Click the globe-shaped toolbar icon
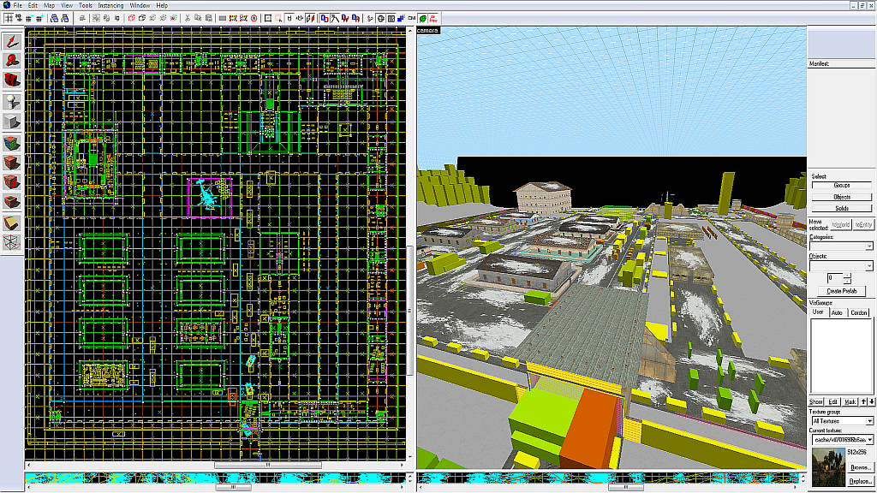Viewport: 877px width, 493px height. click(x=381, y=19)
